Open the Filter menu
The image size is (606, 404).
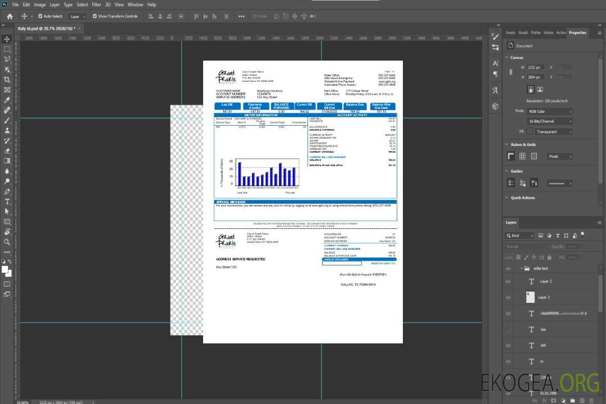coord(97,4)
